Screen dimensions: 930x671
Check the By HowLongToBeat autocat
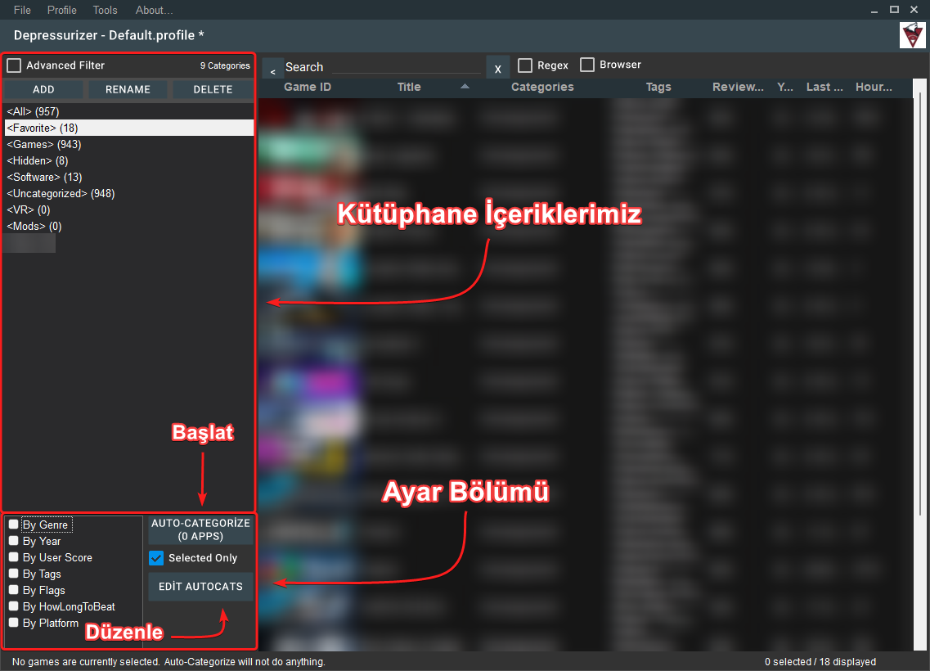14,606
